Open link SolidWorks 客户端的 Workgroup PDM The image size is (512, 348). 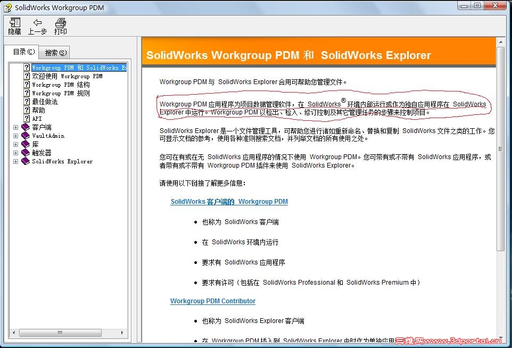pyautogui.click(x=229, y=202)
